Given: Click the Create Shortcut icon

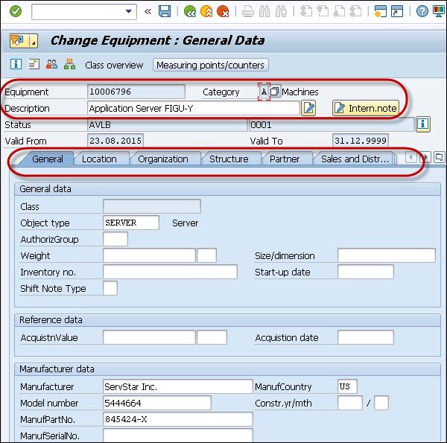Looking at the screenshot, I should [397, 12].
